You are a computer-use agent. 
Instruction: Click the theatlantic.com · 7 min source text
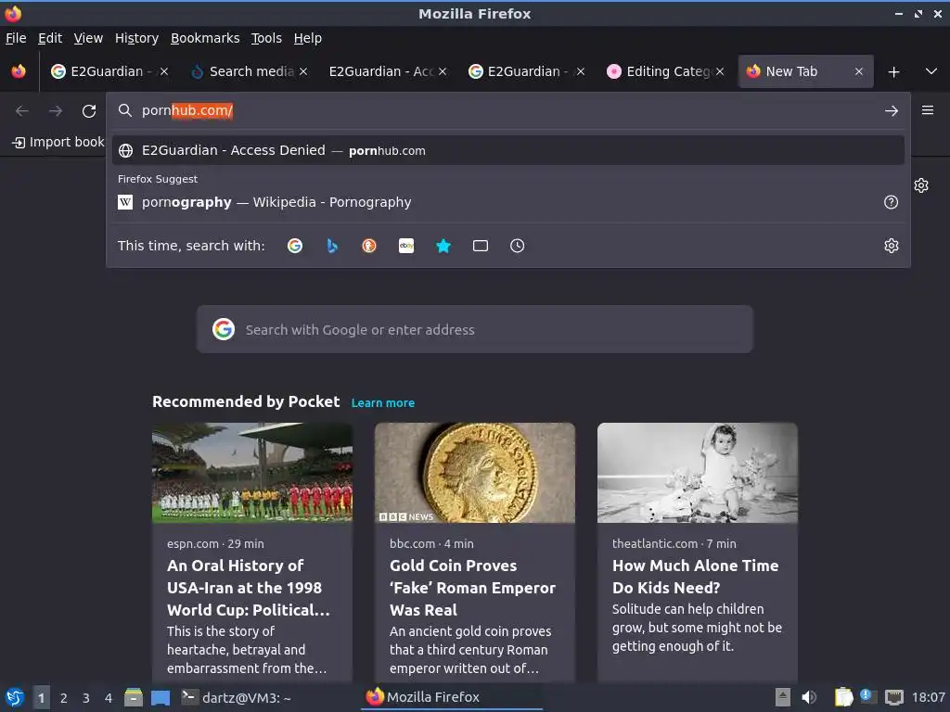point(674,543)
